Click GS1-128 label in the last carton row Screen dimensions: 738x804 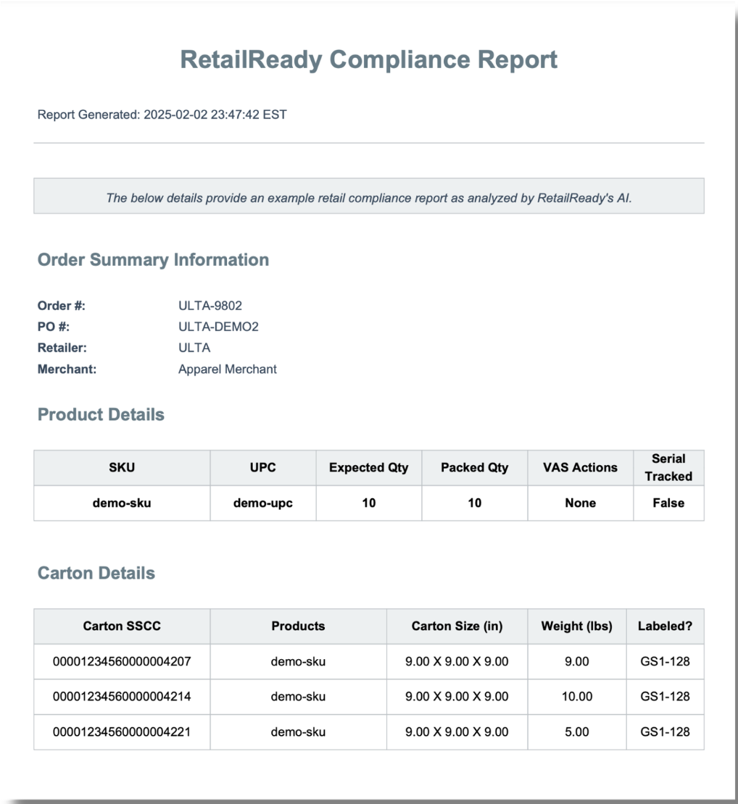[x=665, y=732]
